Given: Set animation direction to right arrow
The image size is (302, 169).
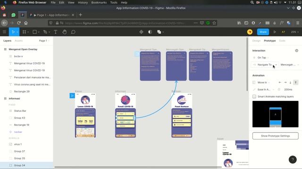Looking at the screenshot, I should 285,83.
